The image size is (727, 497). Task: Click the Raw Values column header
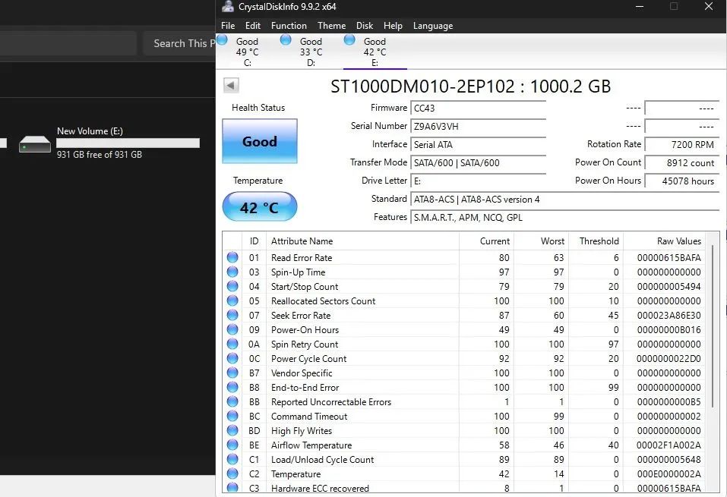(665, 241)
